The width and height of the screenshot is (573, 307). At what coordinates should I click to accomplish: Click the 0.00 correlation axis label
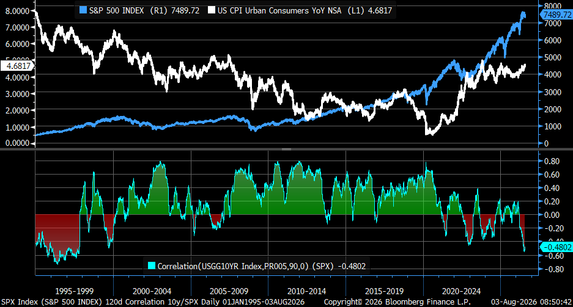click(x=552, y=215)
